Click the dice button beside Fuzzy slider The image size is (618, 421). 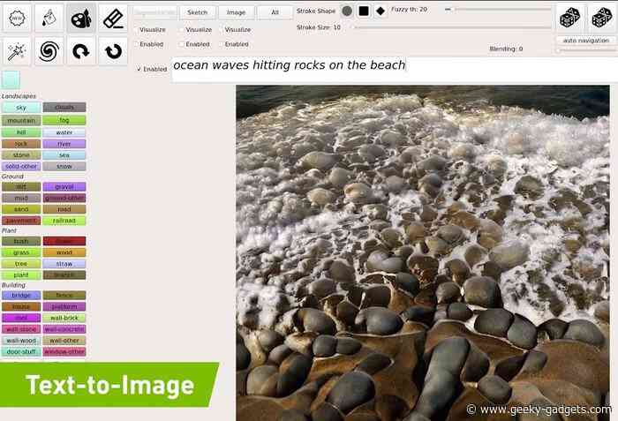570,18
